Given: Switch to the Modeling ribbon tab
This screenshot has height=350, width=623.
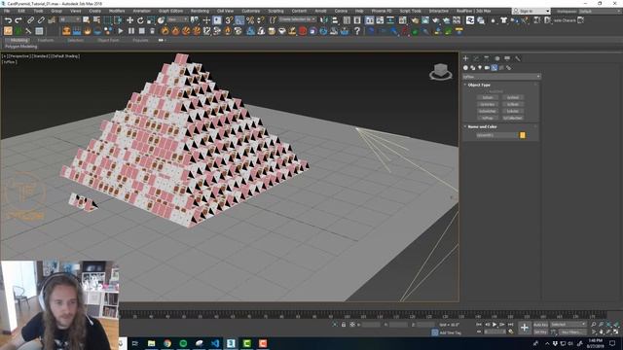Looking at the screenshot, I should tap(18, 40).
